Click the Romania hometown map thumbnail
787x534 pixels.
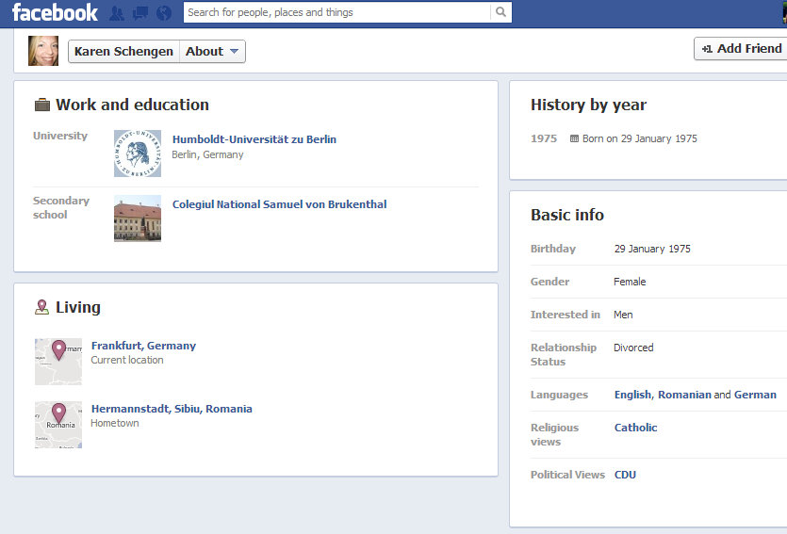pyautogui.click(x=58, y=425)
